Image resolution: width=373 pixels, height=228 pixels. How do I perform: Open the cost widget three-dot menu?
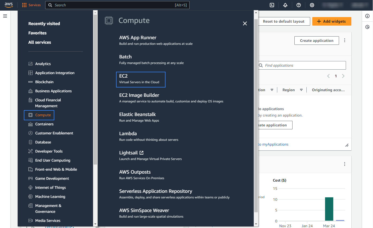point(345,164)
